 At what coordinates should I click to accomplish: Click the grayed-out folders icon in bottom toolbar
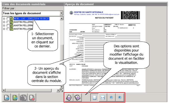[23, 97]
